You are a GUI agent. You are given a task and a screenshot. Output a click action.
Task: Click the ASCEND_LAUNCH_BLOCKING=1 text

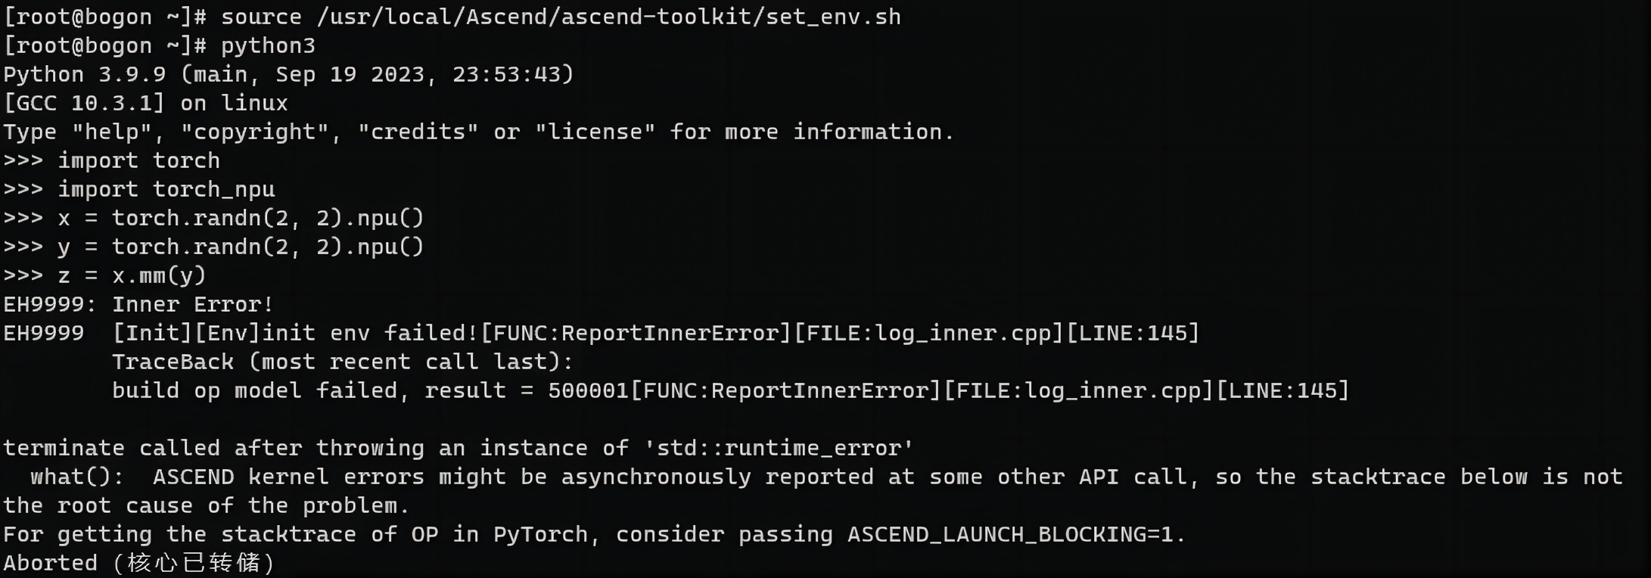click(1010, 534)
